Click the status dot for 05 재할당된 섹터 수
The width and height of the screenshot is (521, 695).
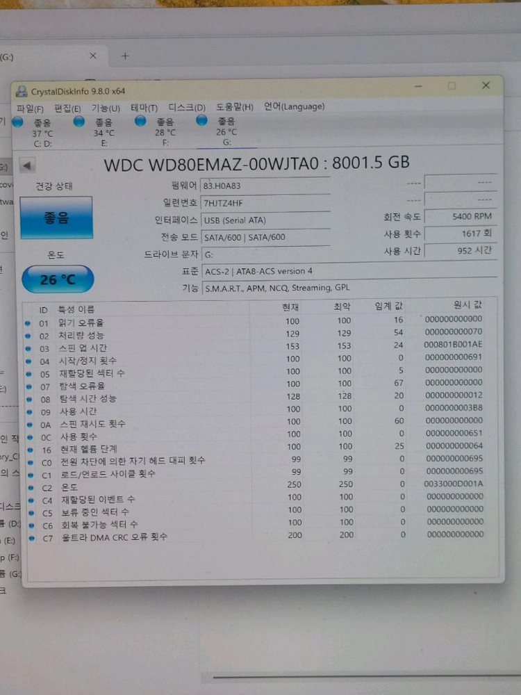28,374
